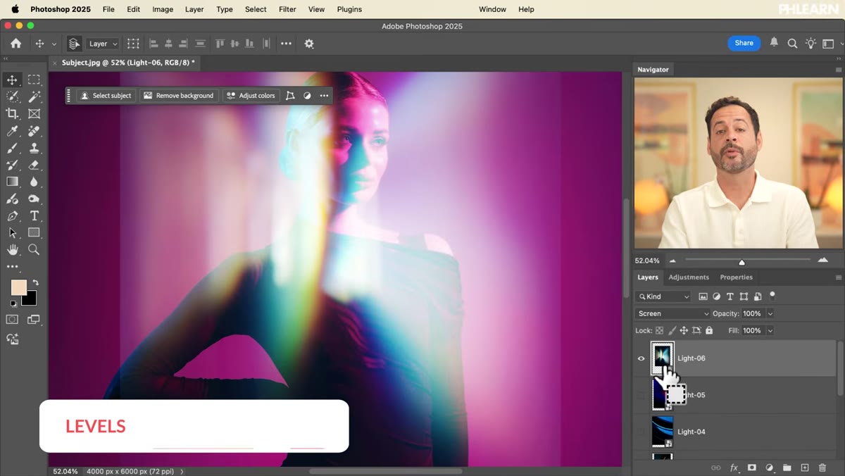Select the Rectangle shape tool

pyautogui.click(x=34, y=232)
